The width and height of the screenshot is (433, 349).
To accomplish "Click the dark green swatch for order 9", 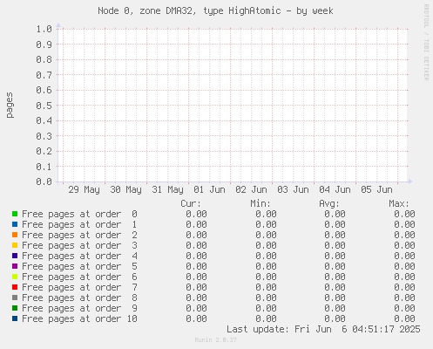I will 15,308.
